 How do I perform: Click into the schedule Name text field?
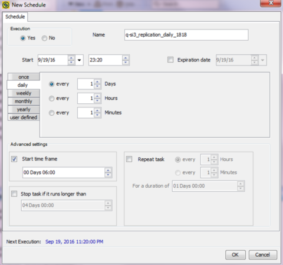186,35
